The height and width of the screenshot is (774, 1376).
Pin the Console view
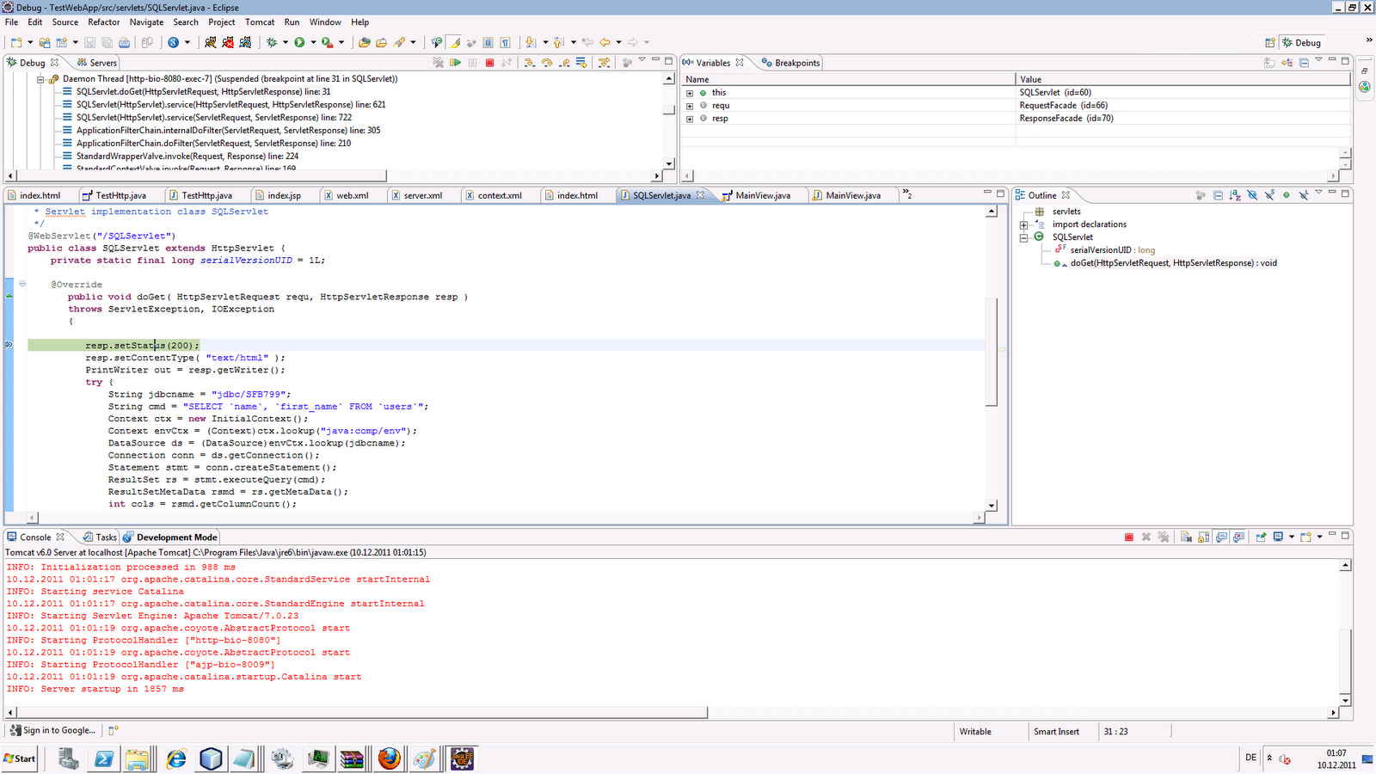click(x=1261, y=537)
